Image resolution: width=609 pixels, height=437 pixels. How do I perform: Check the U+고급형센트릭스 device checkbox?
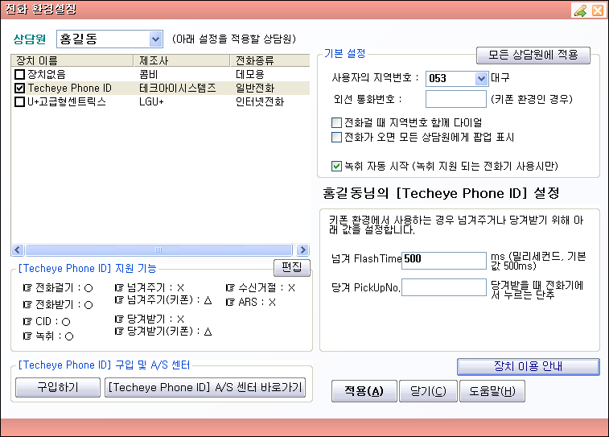19,101
